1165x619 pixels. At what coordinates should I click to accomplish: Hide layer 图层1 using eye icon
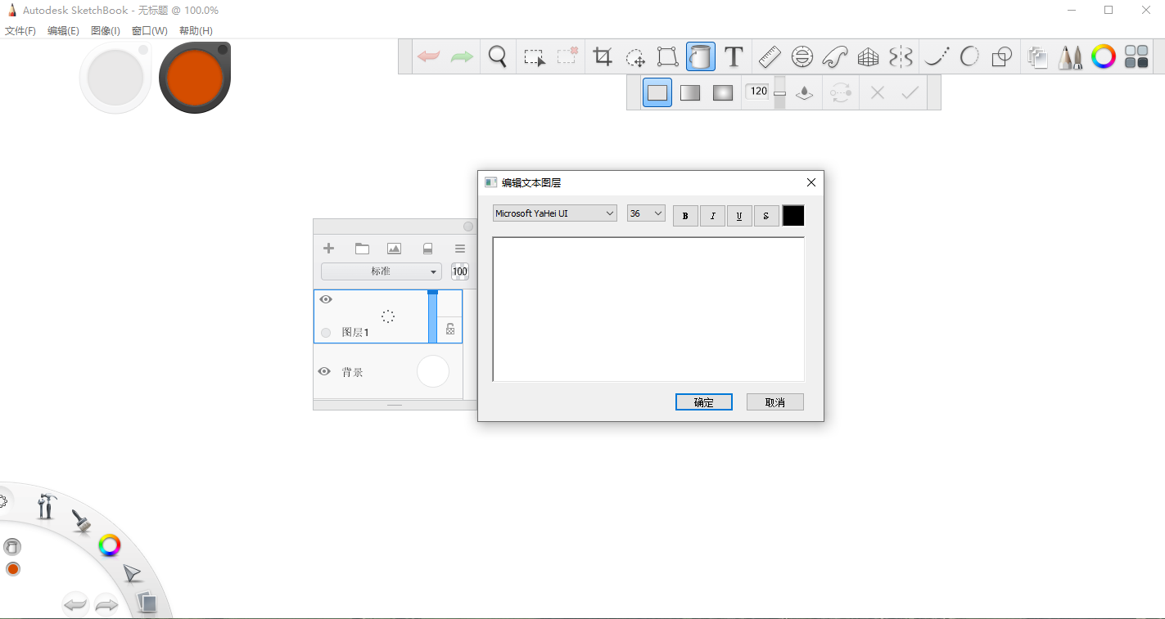326,299
